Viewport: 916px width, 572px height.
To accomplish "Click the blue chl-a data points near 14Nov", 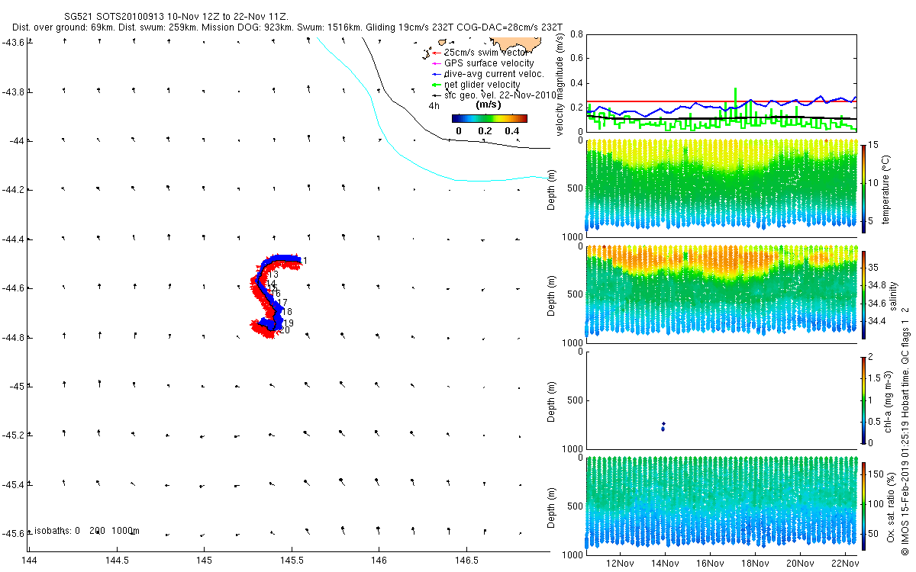I will pyautogui.click(x=663, y=426).
